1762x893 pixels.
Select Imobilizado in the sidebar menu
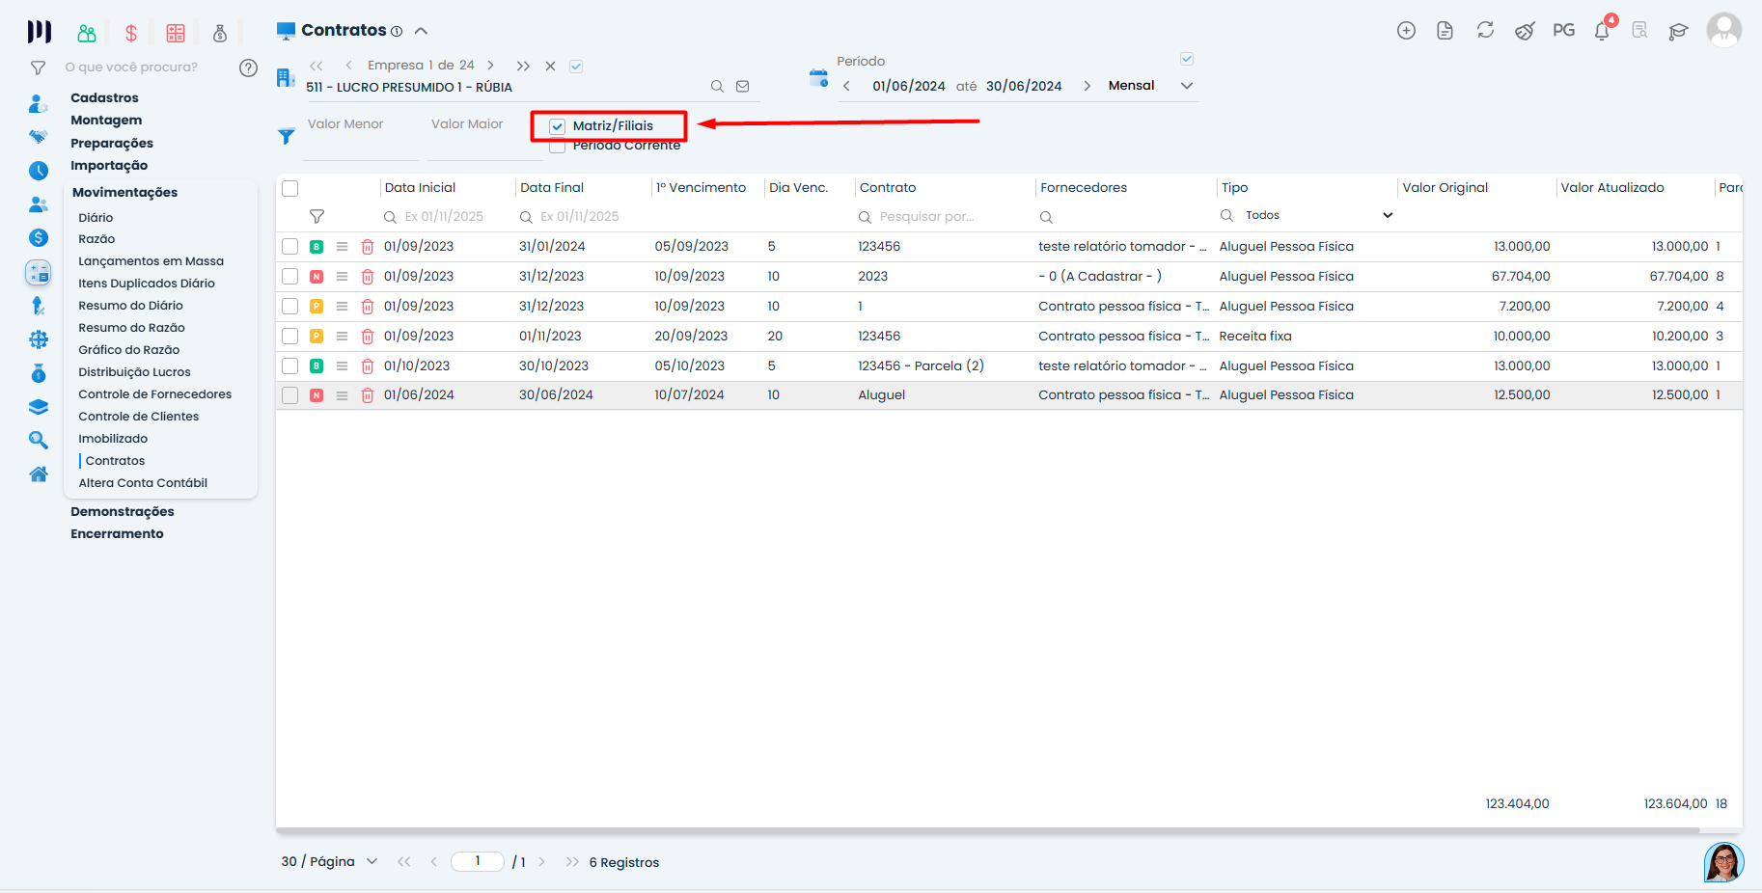113,439
